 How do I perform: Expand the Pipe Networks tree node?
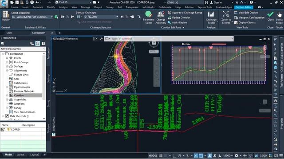pyautogui.click(x=7, y=87)
